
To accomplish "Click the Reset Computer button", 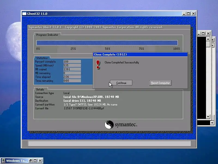I will click(x=161, y=83).
